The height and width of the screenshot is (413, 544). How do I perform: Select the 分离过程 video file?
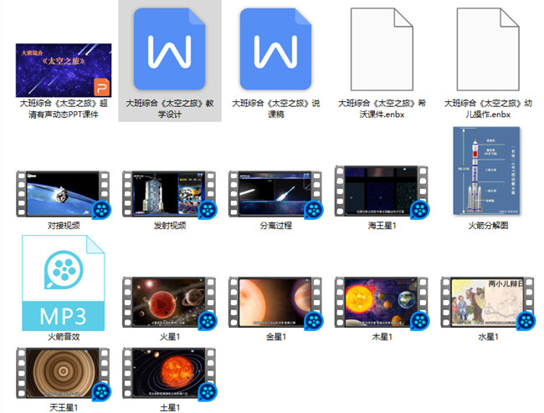(275, 193)
